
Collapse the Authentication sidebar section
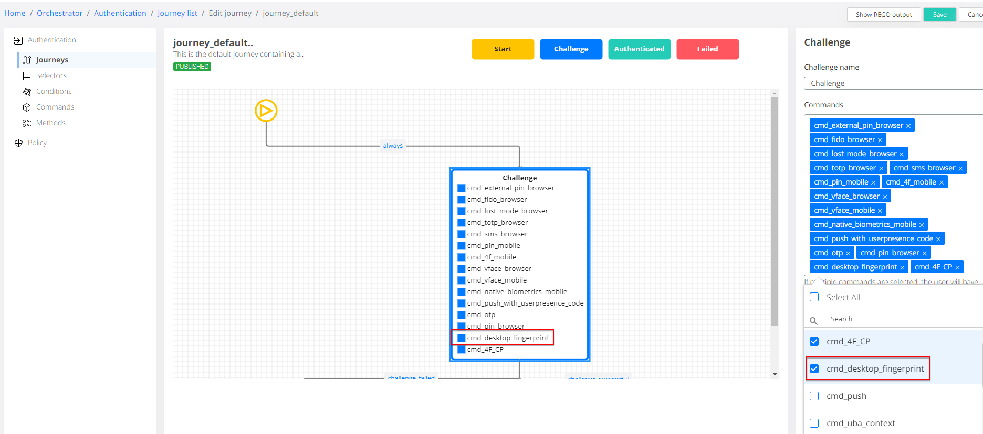(51, 40)
